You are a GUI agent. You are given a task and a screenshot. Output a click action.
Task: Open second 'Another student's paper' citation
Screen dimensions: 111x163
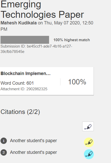click(x=33, y=152)
